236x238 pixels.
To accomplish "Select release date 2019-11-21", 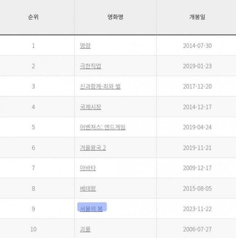I will click(x=197, y=148).
